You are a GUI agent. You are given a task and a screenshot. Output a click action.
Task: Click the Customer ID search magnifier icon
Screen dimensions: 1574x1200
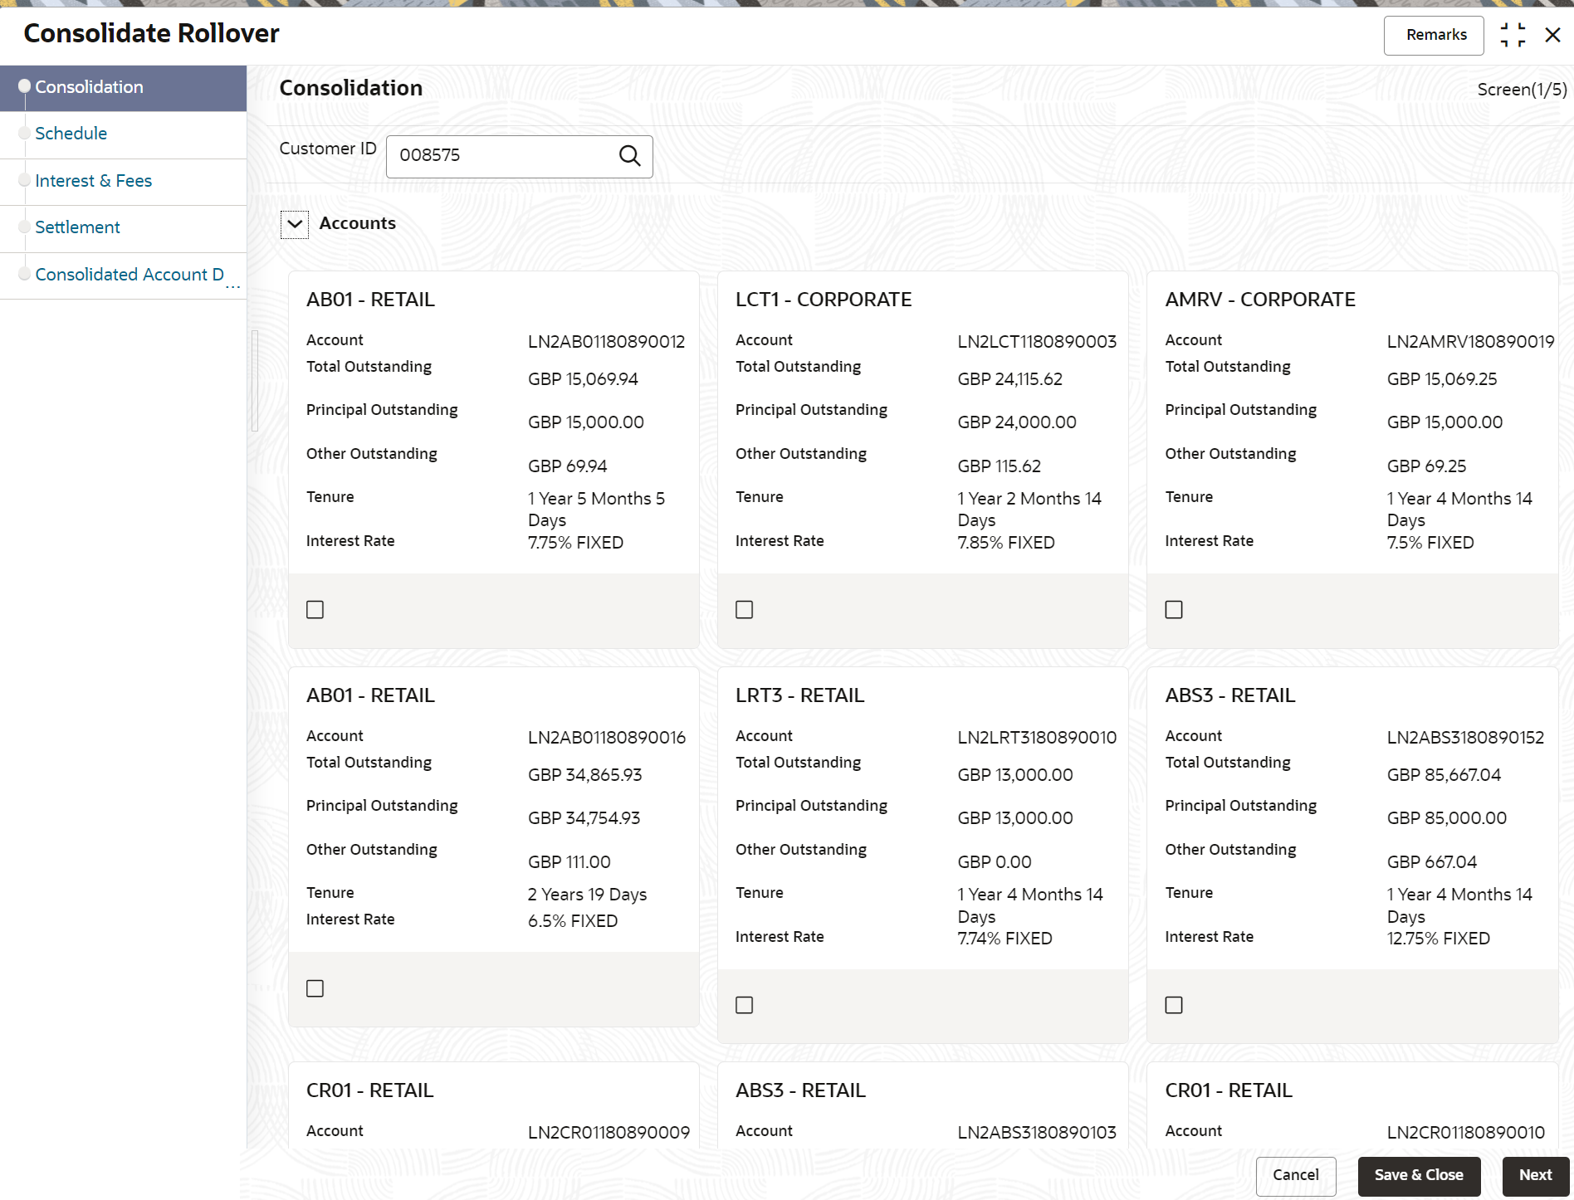[x=630, y=156]
